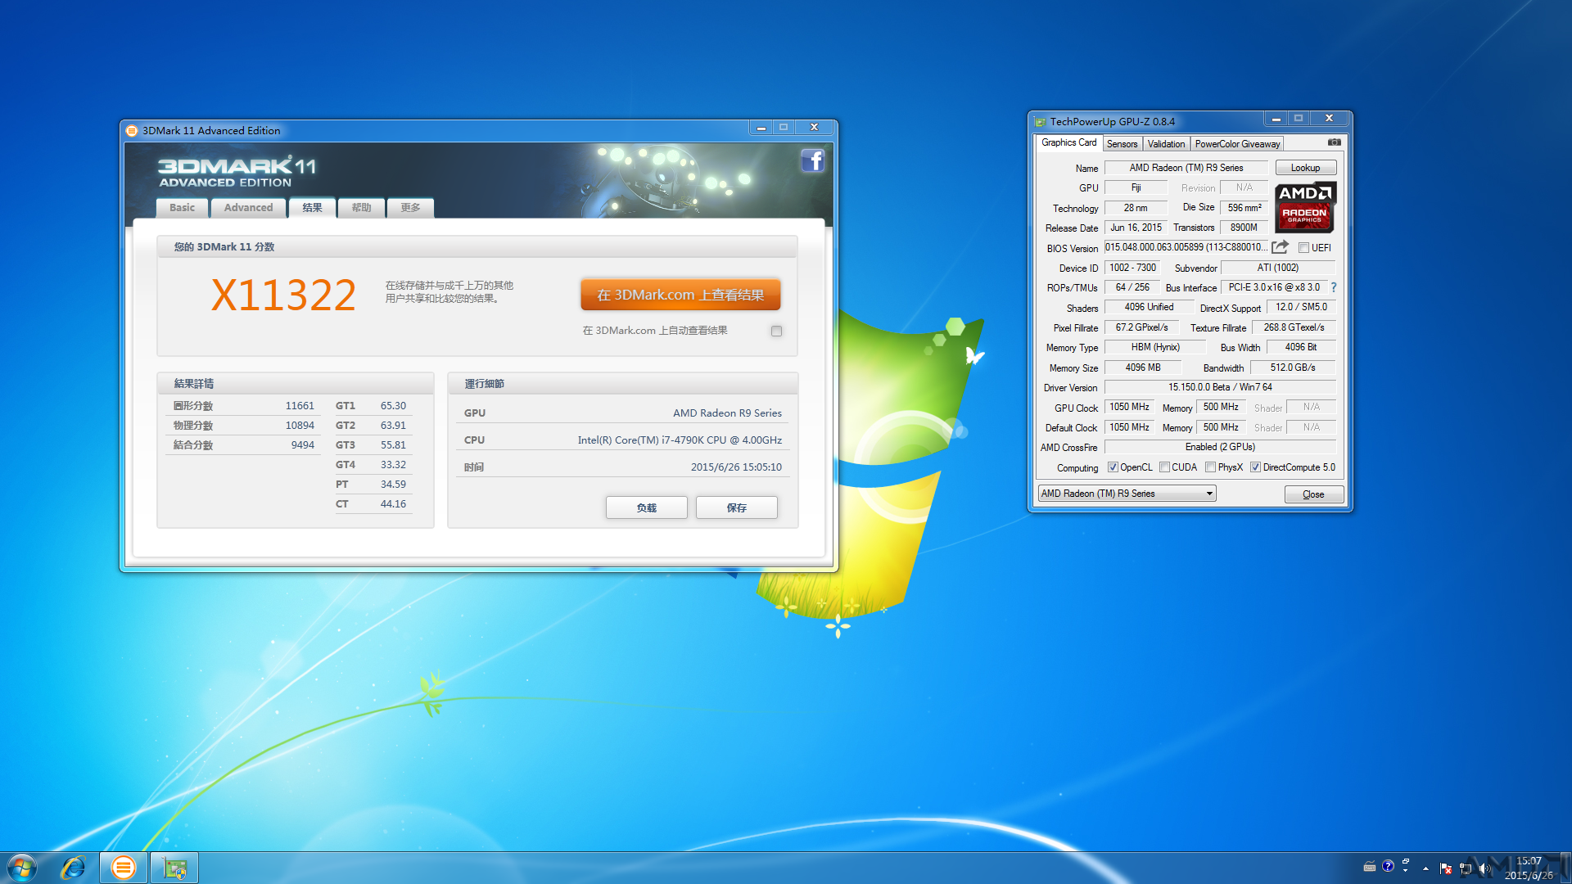Click the Bus Interface question mark in GPU-Z
This screenshot has height=884, width=1572.
pyautogui.click(x=1334, y=287)
